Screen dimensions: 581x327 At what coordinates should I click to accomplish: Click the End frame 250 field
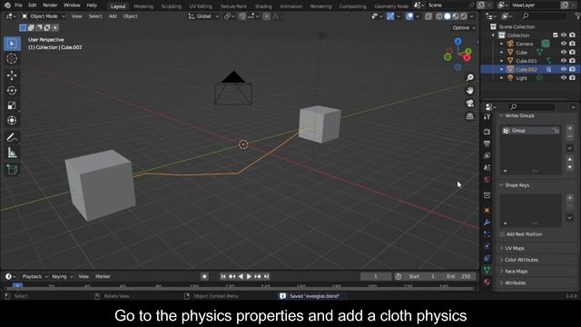click(458, 276)
